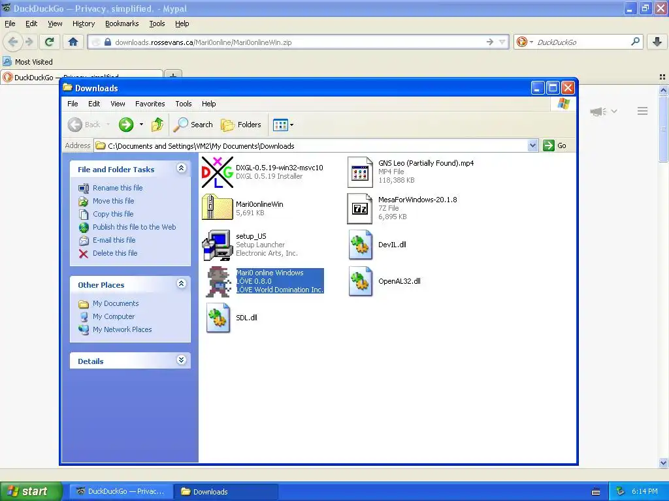Click the browser URL bar
Viewport: 669px width, 501px height.
(299, 42)
